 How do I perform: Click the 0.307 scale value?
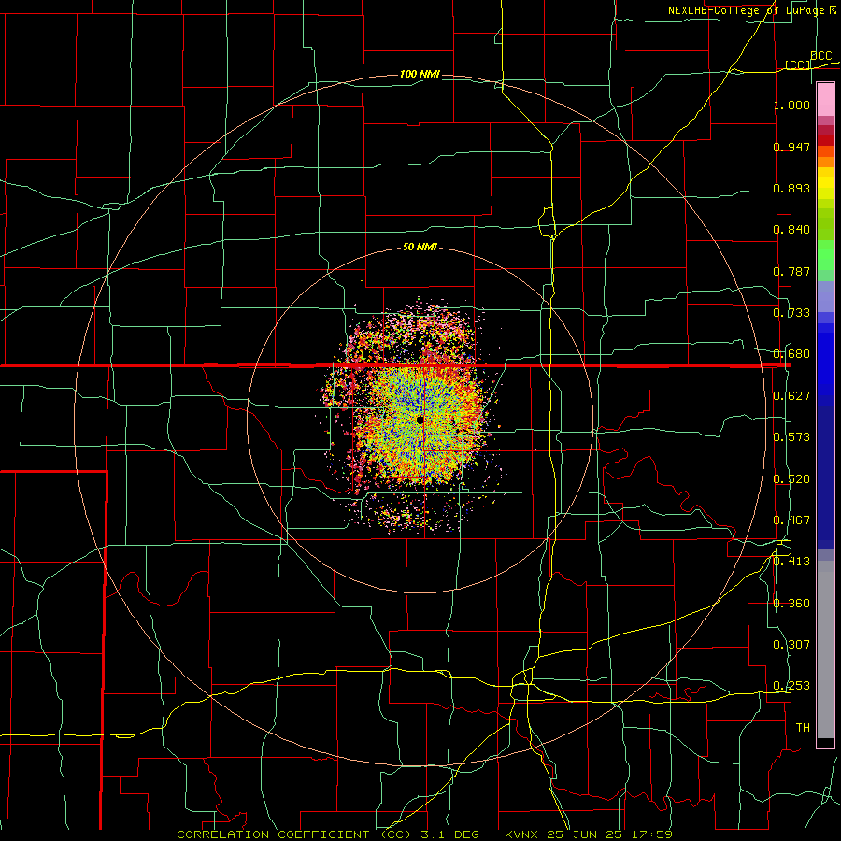coord(791,645)
